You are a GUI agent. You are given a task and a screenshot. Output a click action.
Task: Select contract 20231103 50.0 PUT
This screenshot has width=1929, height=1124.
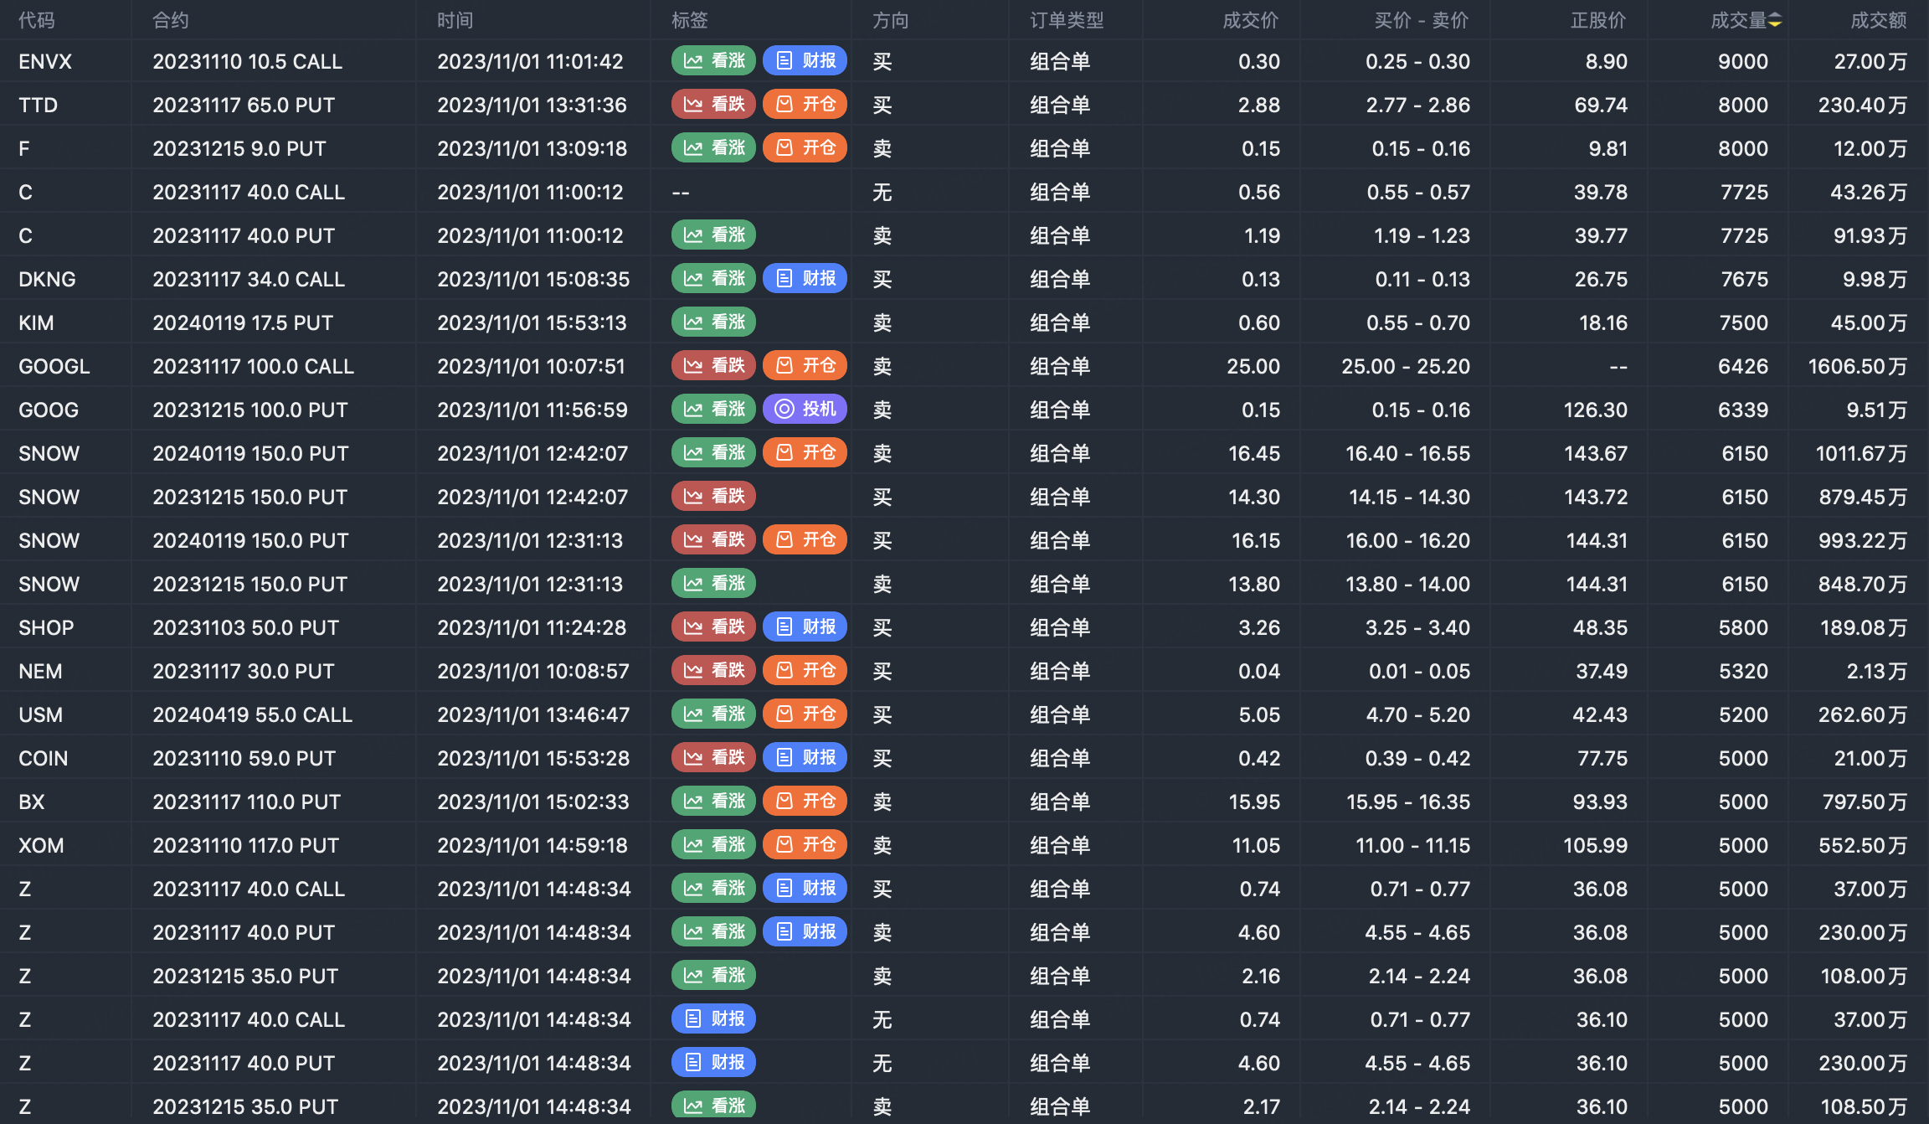click(x=246, y=627)
